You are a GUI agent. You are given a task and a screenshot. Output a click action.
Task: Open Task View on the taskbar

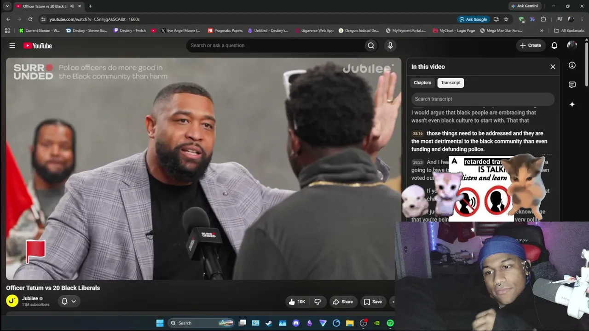(x=243, y=323)
